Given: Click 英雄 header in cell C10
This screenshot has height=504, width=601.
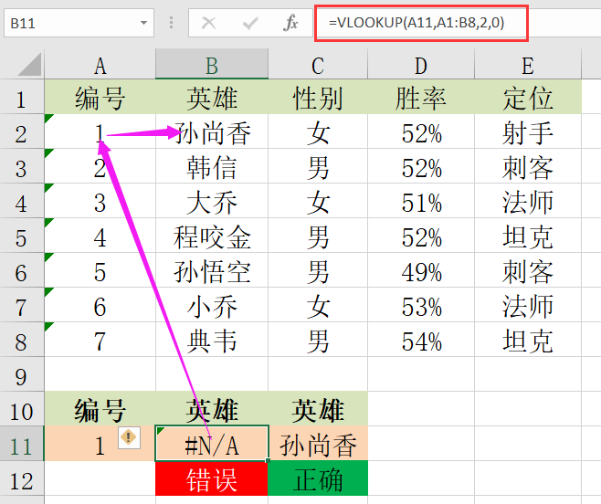Looking at the screenshot, I should 318,409.
